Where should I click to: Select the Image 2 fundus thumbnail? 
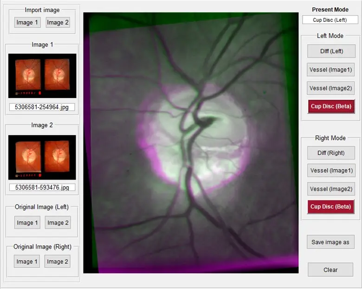coord(42,157)
